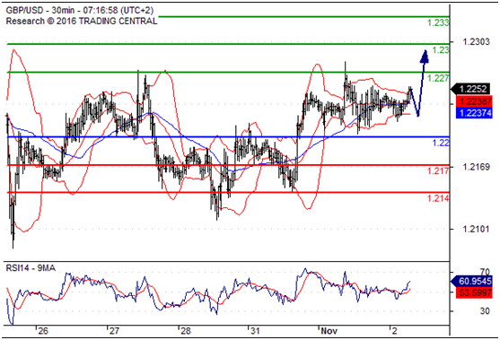
Task: Select the 1.23 green resistance label
Action: click(441, 50)
